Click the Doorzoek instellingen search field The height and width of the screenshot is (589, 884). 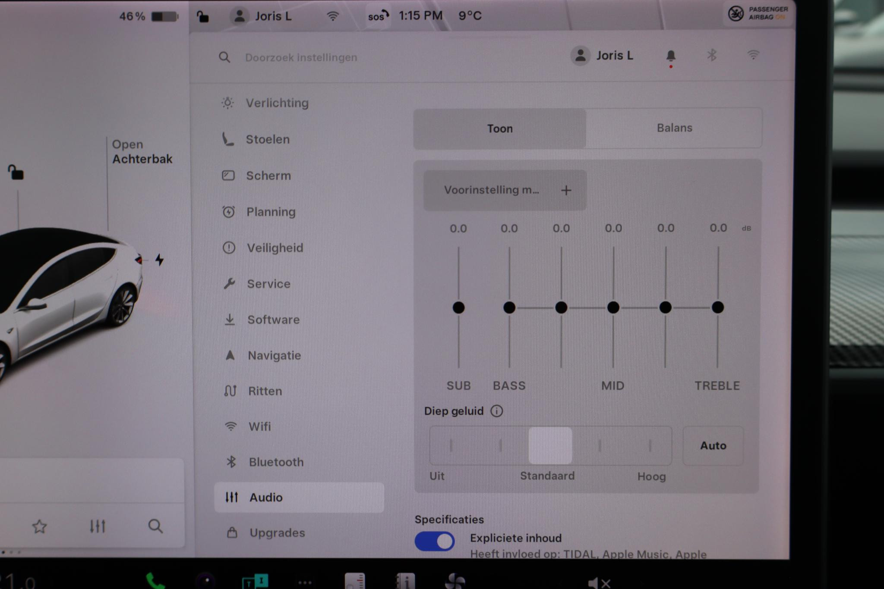point(300,57)
